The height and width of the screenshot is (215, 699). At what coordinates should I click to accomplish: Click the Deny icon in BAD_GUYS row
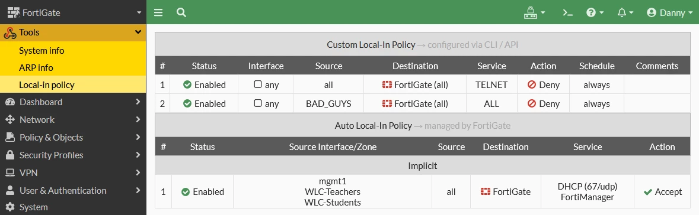click(x=531, y=103)
